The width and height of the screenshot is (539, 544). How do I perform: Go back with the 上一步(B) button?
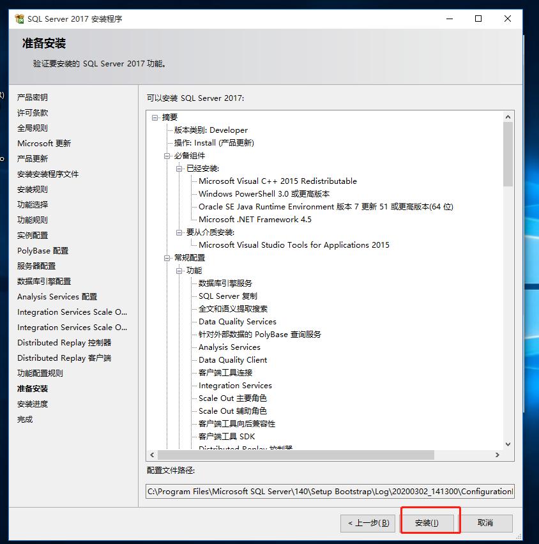pos(368,523)
